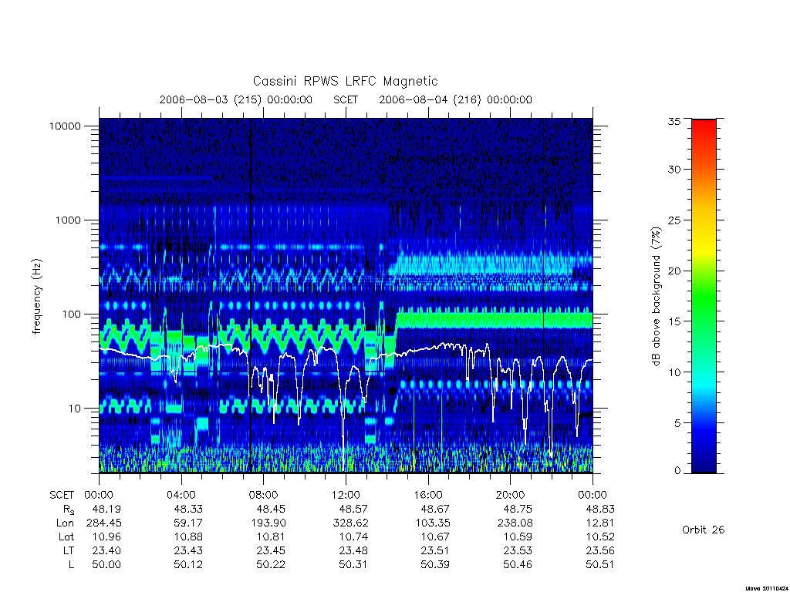Screen dimensions: 790x592
Task: Click the 20 color bar tick label
Action: [x=674, y=271]
